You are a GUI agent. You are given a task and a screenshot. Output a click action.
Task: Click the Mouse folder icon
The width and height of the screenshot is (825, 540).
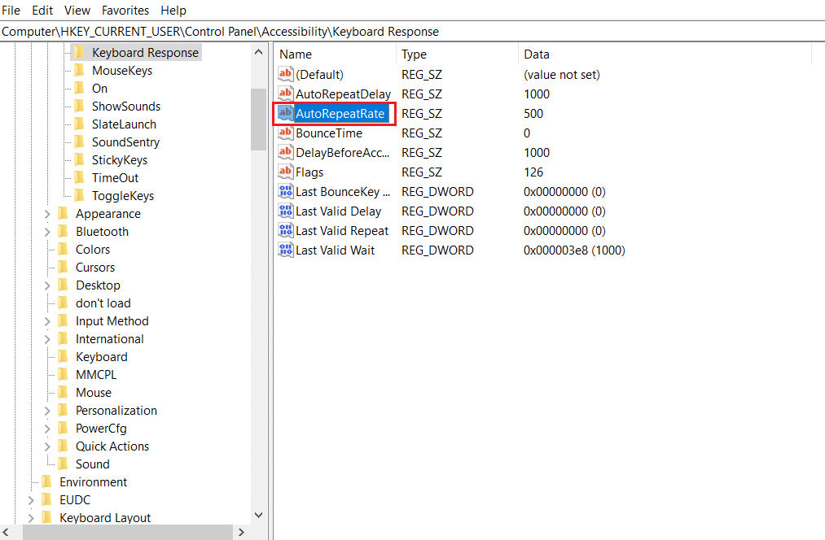point(63,391)
